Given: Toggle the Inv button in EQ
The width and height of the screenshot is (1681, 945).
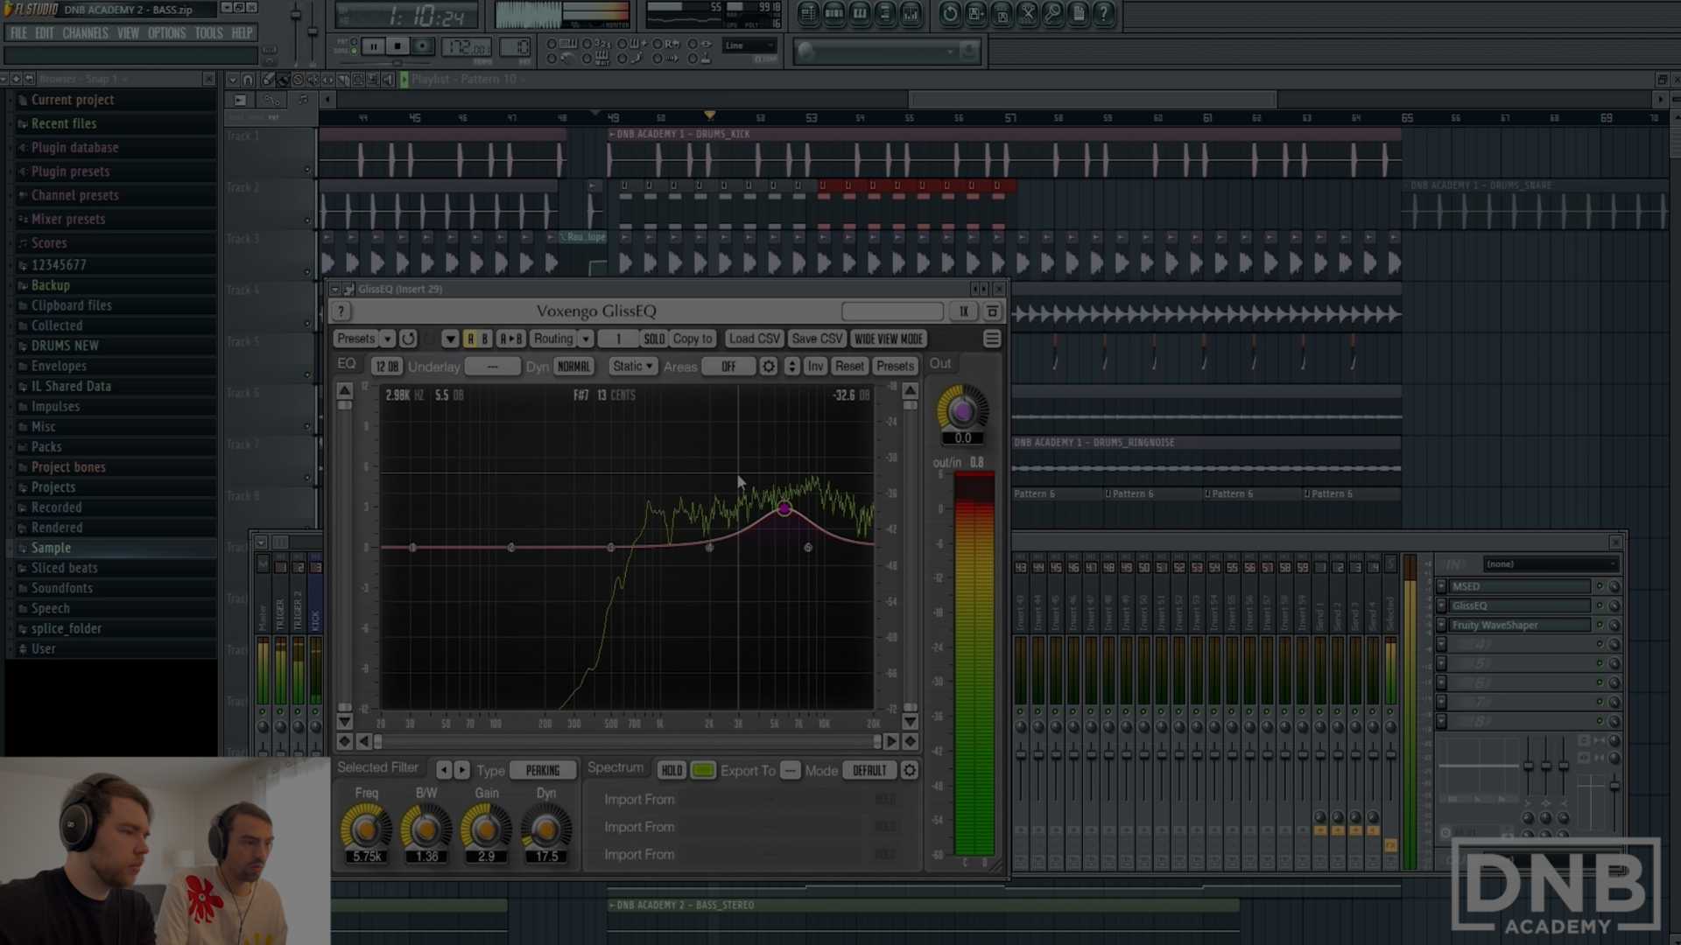Looking at the screenshot, I should [x=815, y=367].
